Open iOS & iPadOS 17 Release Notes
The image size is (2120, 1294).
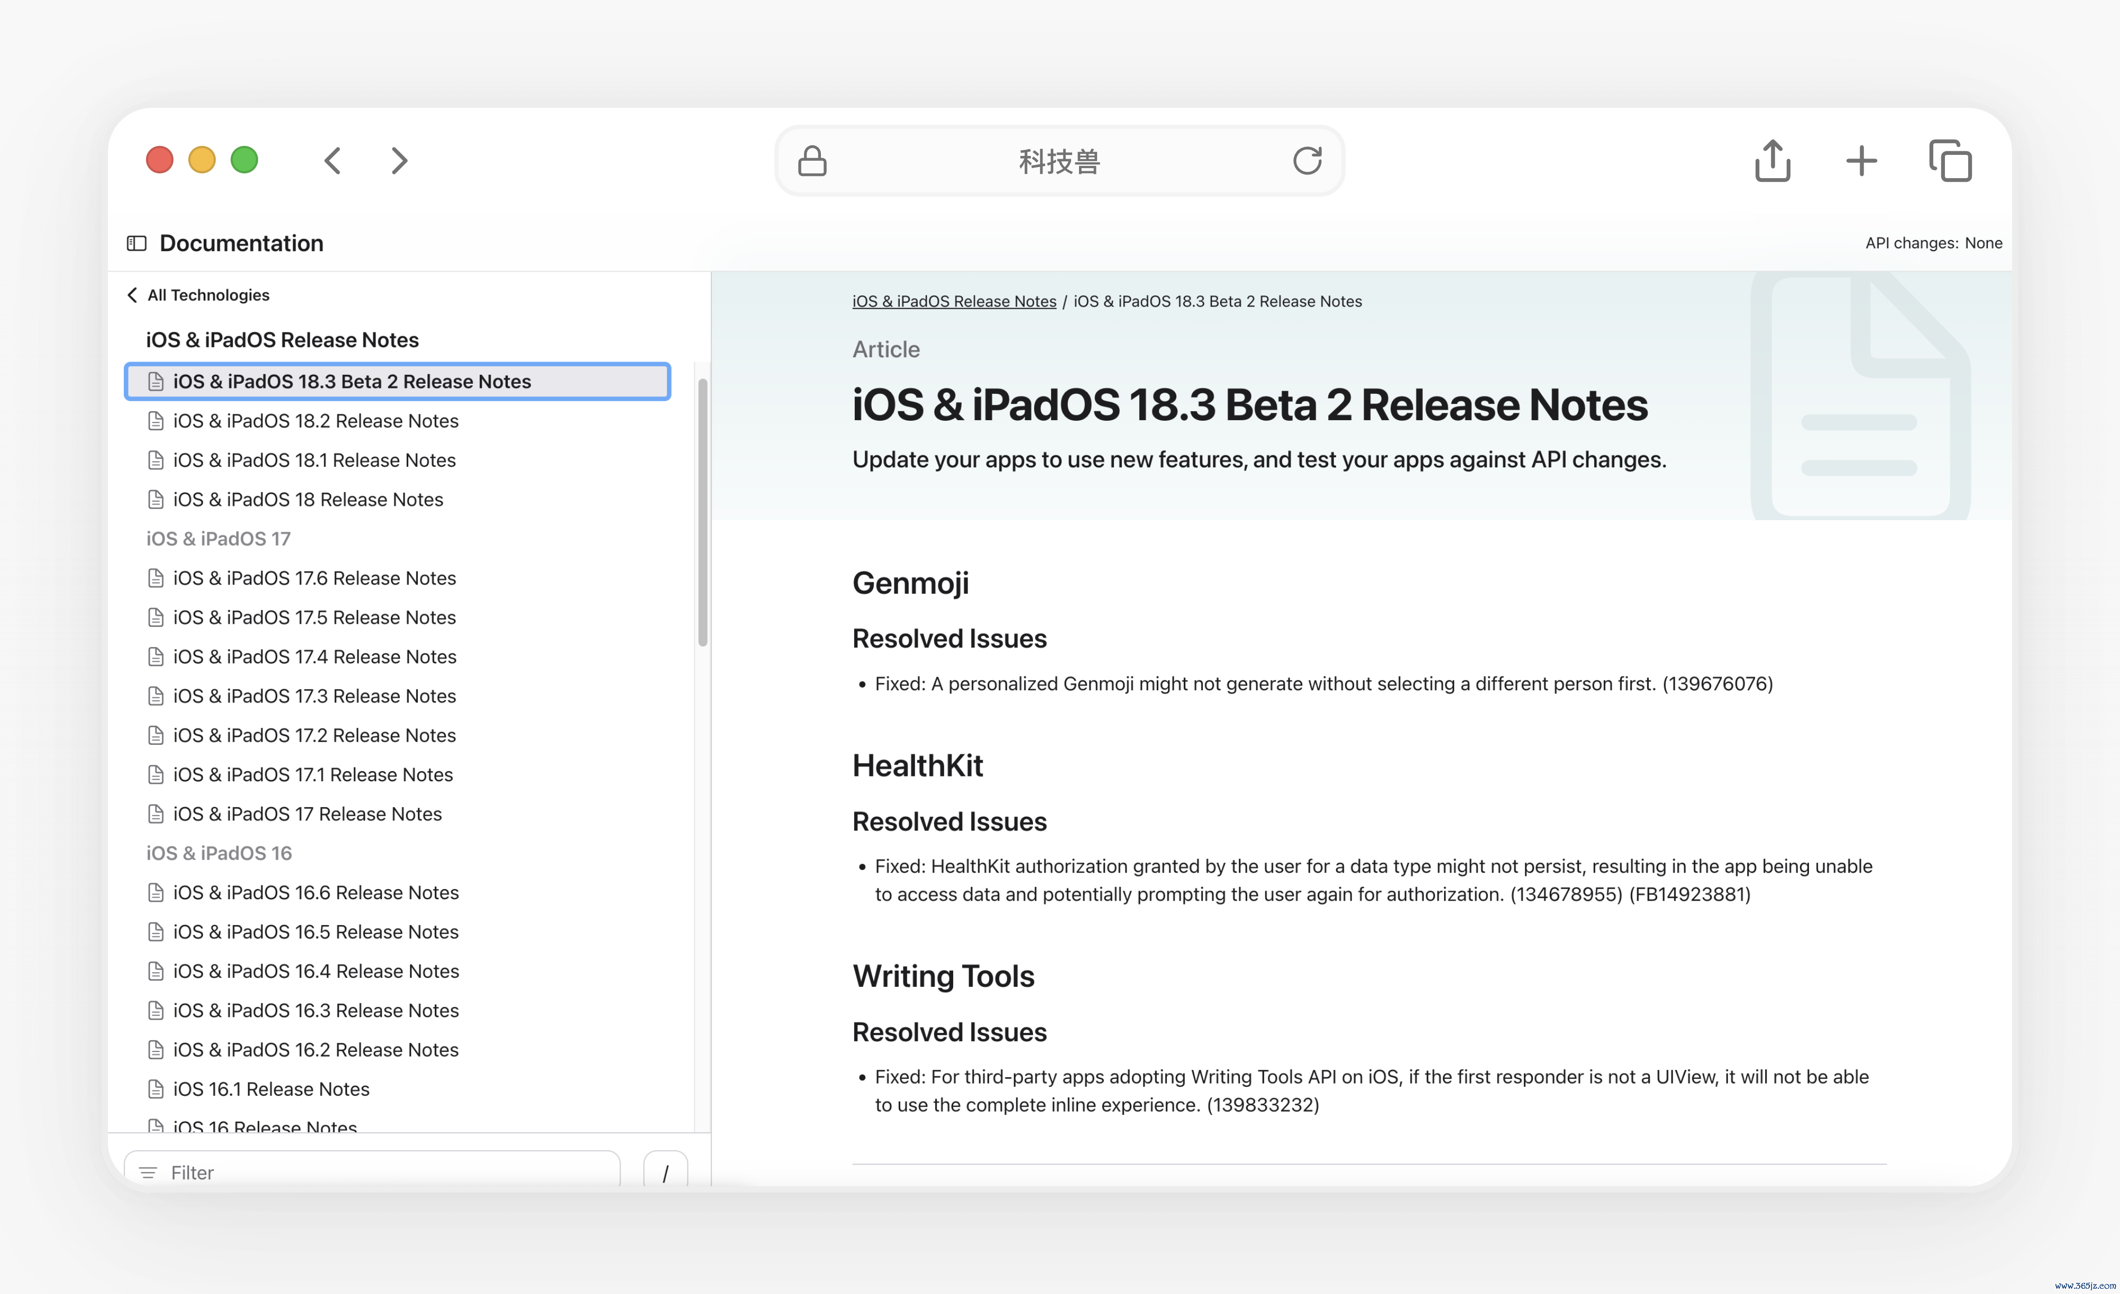click(307, 814)
